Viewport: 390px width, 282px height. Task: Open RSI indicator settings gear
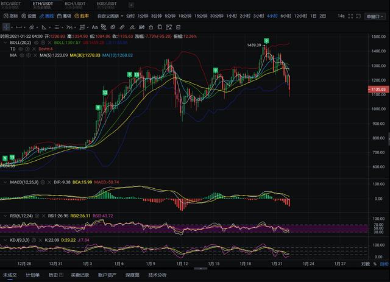click(37, 216)
